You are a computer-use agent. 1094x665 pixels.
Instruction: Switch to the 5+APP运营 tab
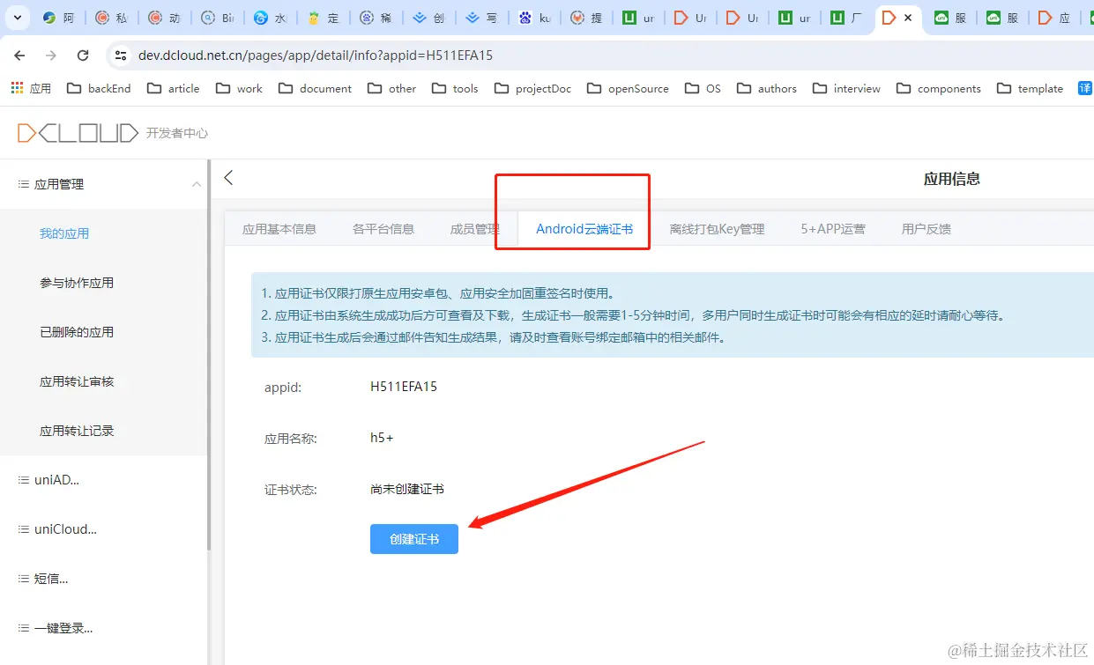tap(833, 229)
